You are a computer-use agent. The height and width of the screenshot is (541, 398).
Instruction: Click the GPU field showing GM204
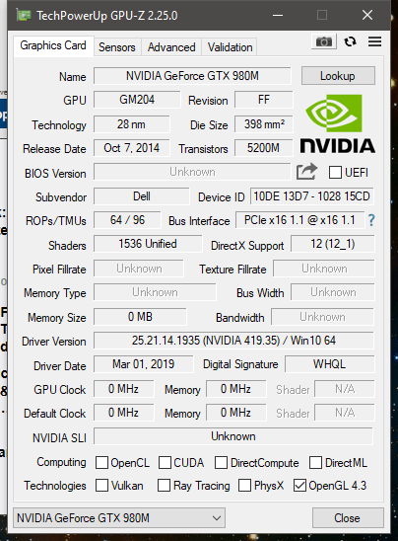[137, 100]
